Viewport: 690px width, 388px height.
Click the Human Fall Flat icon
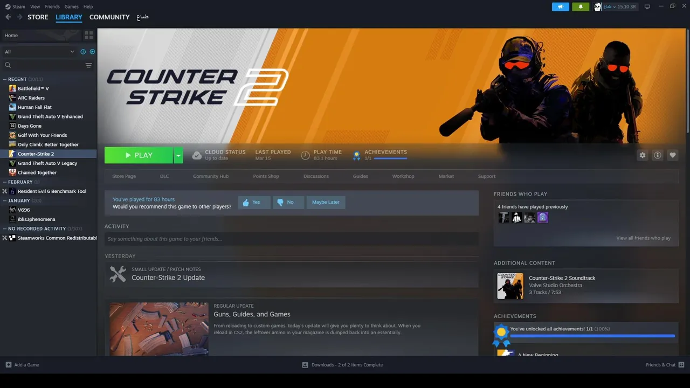13,107
